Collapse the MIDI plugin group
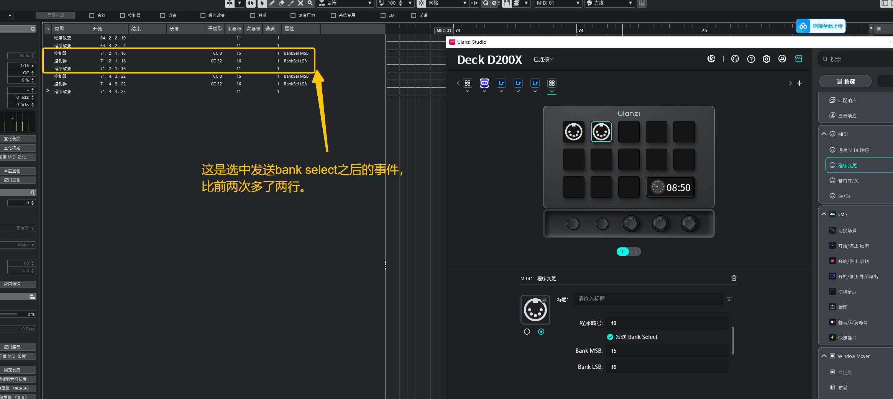893x399 pixels. [824, 134]
